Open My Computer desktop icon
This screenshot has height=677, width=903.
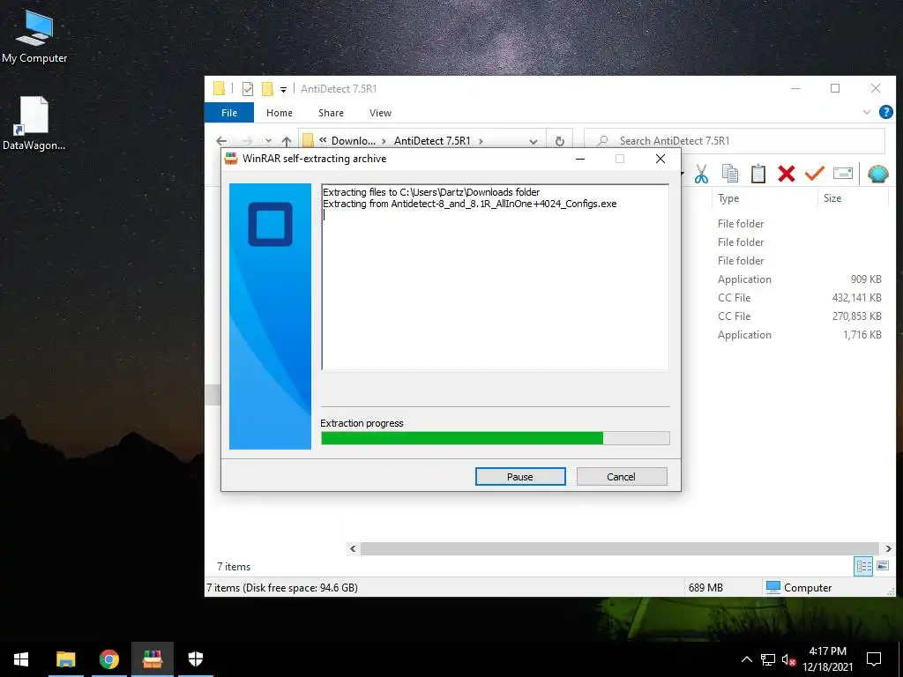pos(34,37)
